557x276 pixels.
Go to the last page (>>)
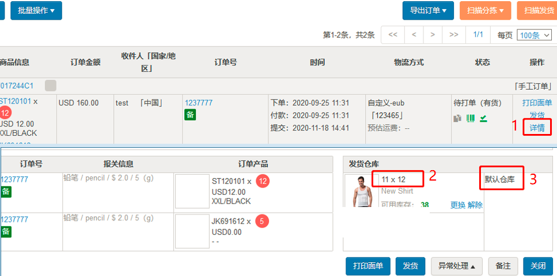click(454, 34)
